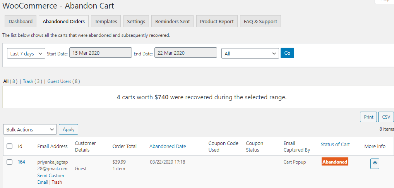394x188 pixels.
Task: Go to the Settings tab
Action: 136,21
